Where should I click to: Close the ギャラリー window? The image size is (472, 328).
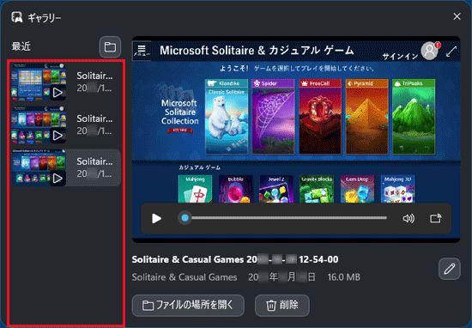(457, 16)
